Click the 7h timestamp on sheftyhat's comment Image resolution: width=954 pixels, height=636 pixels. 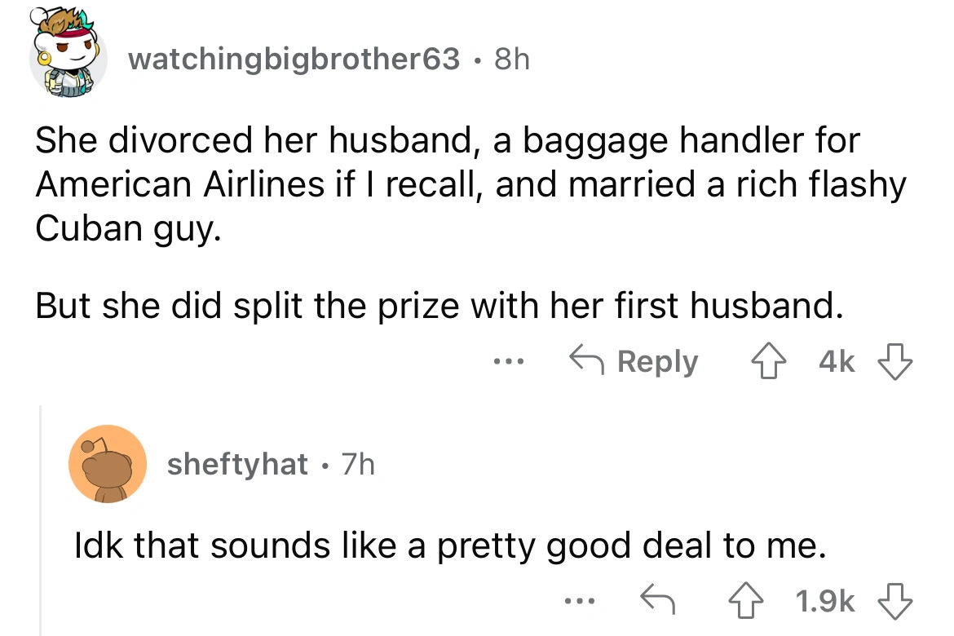[x=356, y=466]
